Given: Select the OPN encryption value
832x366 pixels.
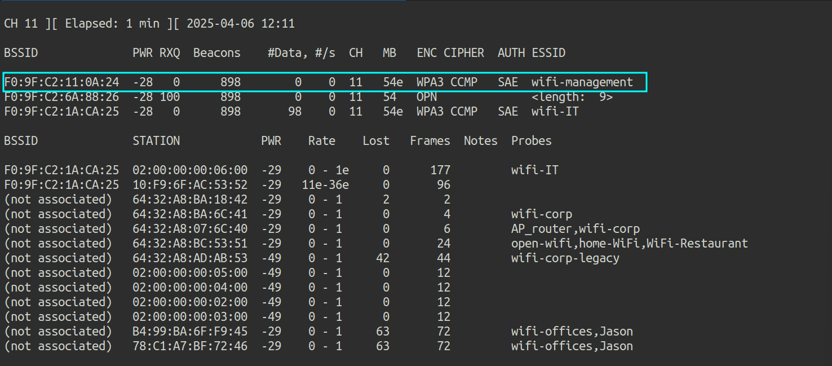Looking at the screenshot, I should point(427,97).
